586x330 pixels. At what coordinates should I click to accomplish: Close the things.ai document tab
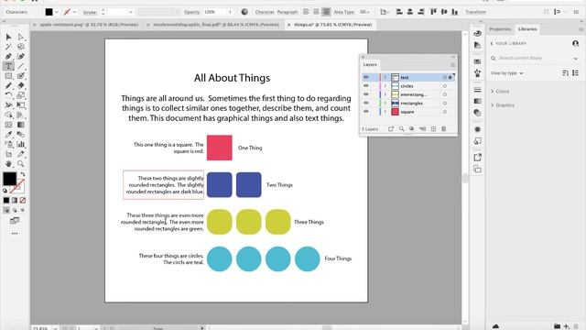[288, 25]
